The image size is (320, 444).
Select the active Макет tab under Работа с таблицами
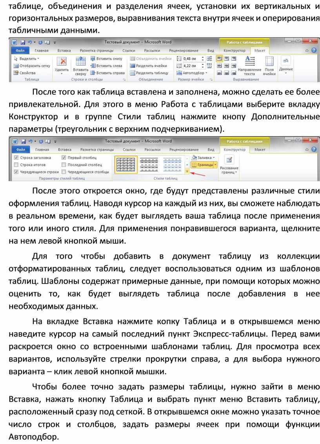pyautogui.click(x=260, y=51)
